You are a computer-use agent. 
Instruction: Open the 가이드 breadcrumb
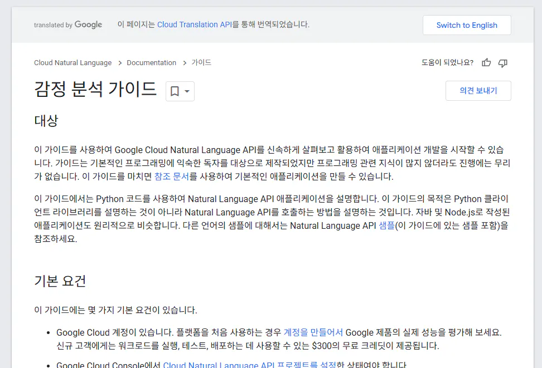201,62
